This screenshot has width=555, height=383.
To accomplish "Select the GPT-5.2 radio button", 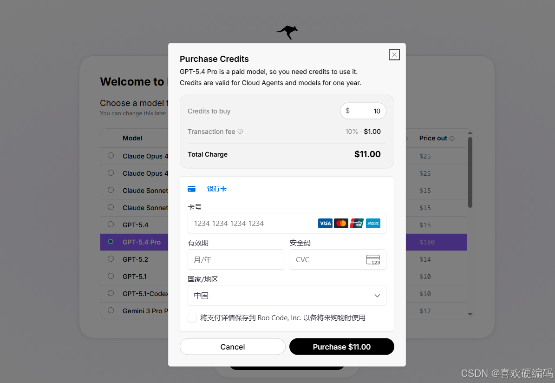I will coord(111,258).
